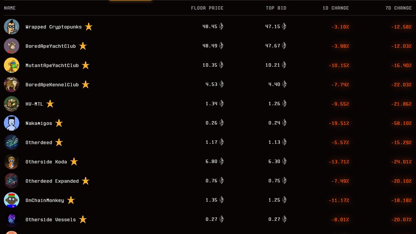Click the Otherside Koda avatar
This screenshot has height=234, width=416.
point(12,162)
